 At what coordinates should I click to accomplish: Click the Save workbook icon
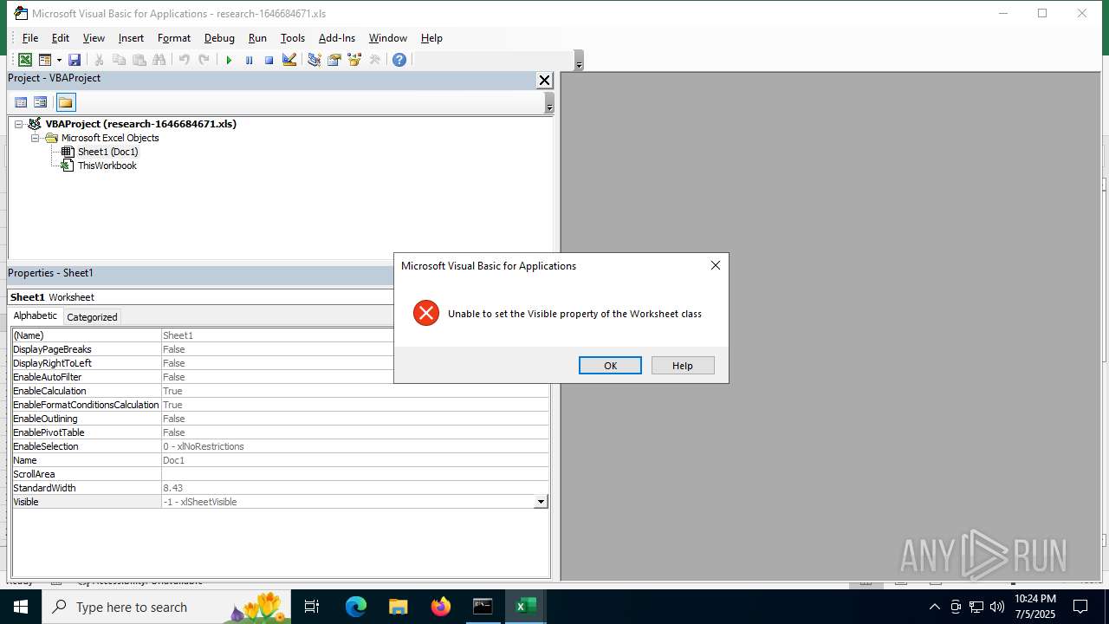click(x=75, y=60)
